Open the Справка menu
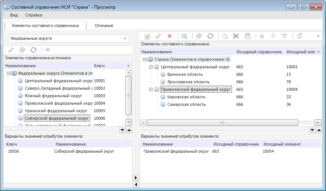This screenshot has width=326, height=191. click(x=33, y=15)
